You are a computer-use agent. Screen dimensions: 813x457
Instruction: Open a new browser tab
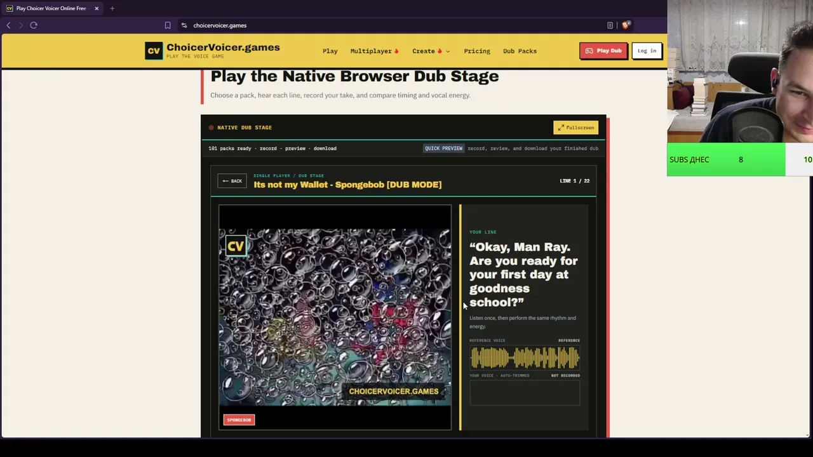coord(112,8)
